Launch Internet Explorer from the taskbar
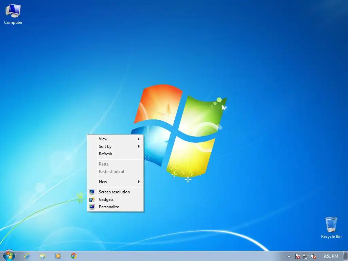The width and height of the screenshot is (348, 261). point(27,256)
